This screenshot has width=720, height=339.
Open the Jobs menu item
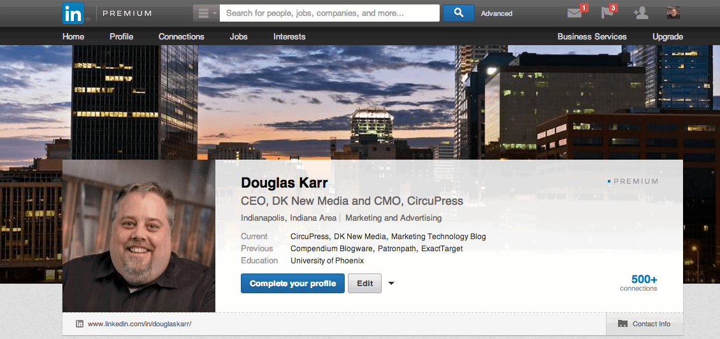(x=239, y=37)
